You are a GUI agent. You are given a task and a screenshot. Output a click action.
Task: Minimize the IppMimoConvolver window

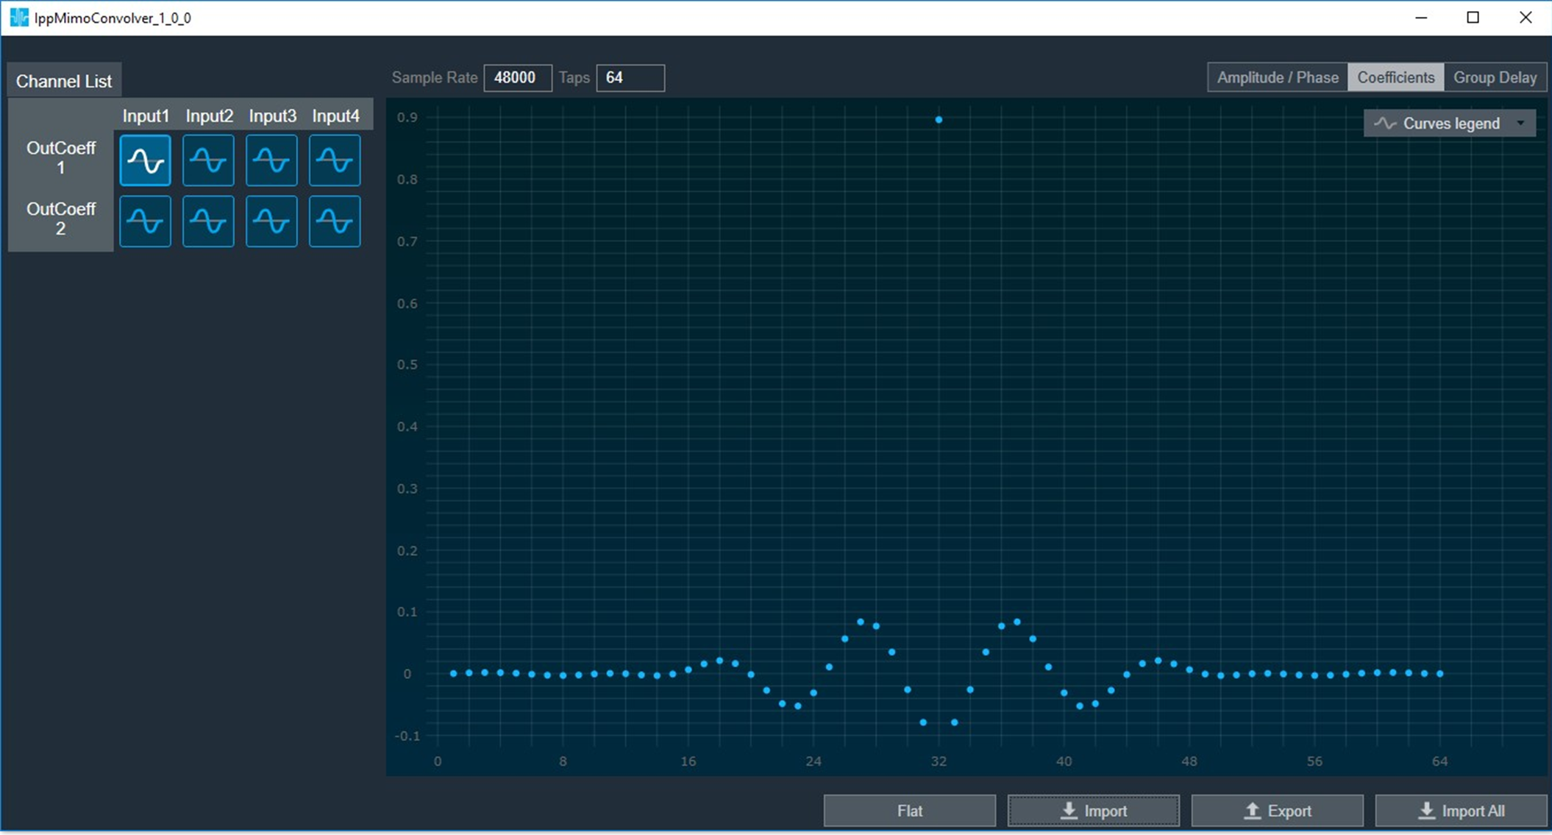[1421, 18]
